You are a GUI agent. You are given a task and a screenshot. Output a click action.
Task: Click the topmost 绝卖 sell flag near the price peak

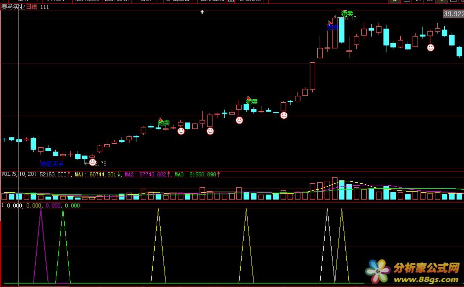(x=347, y=13)
